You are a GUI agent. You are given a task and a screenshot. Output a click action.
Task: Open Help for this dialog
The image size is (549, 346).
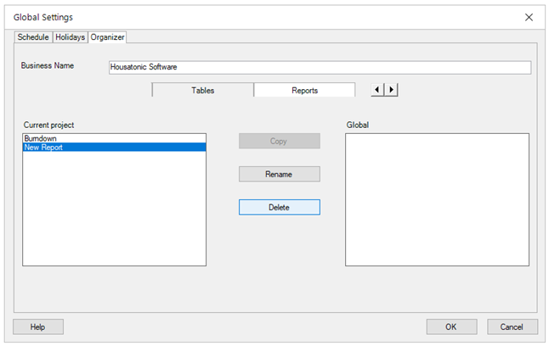[x=37, y=326]
